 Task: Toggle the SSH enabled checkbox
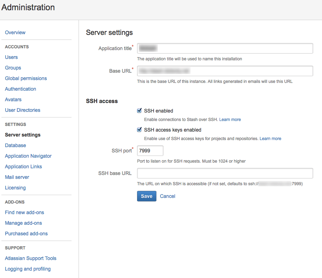pyautogui.click(x=140, y=111)
